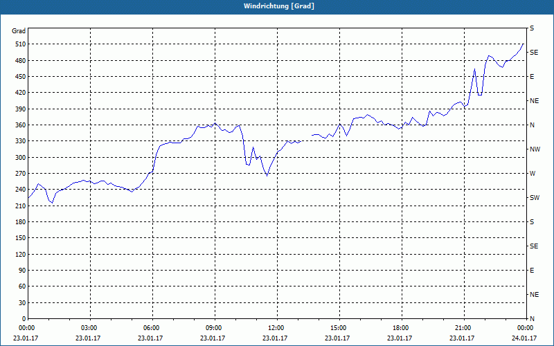The width and height of the screenshot is (554, 346).
Task: Pick the 360 y-axis value
Action: 21,125
